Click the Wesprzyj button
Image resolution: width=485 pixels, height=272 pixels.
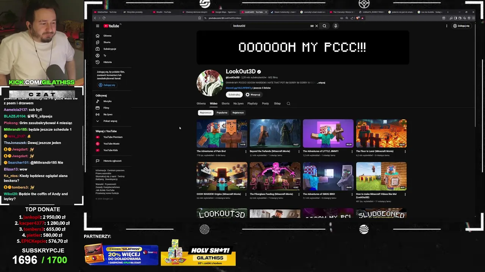[253, 94]
